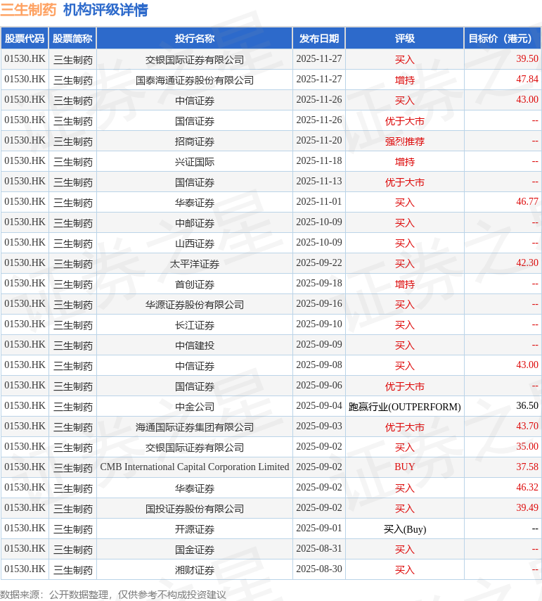This screenshot has height=601, width=542.
Task: Select the 评级 column header
Action: pos(405,38)
